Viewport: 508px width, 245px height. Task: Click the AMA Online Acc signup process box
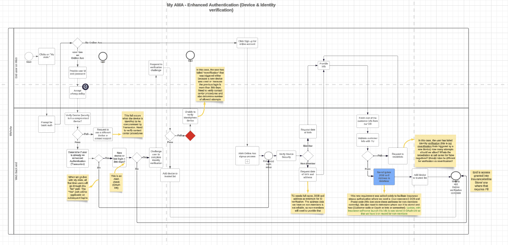247,156
